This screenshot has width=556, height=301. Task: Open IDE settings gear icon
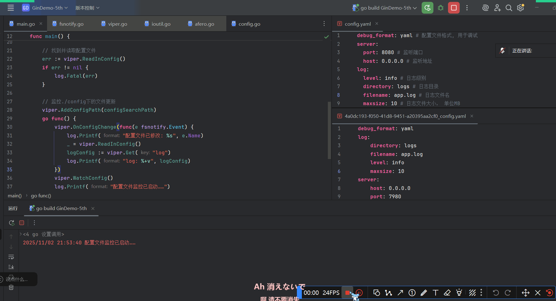click(520, 8)
